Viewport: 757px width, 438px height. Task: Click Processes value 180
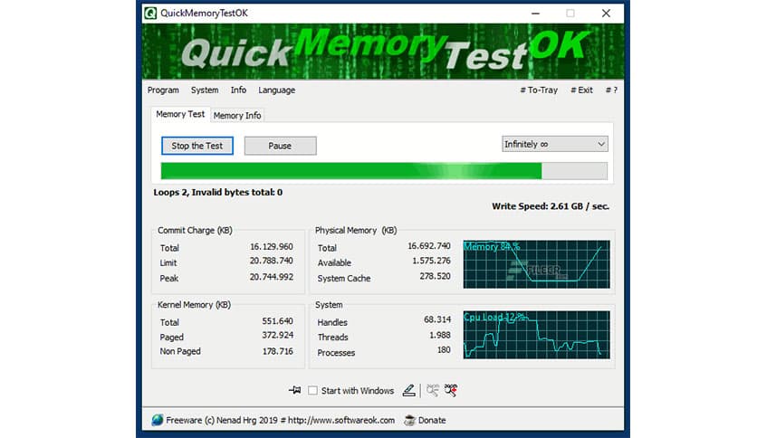(x=444, y=350)
